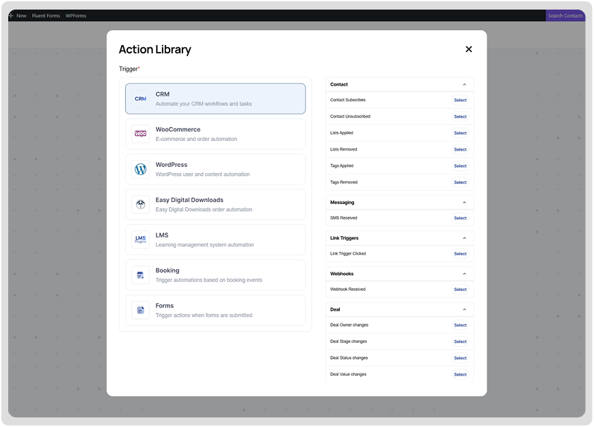Select the Webhook Received trigger
This screenshot has height=427, width=594.
460,289
